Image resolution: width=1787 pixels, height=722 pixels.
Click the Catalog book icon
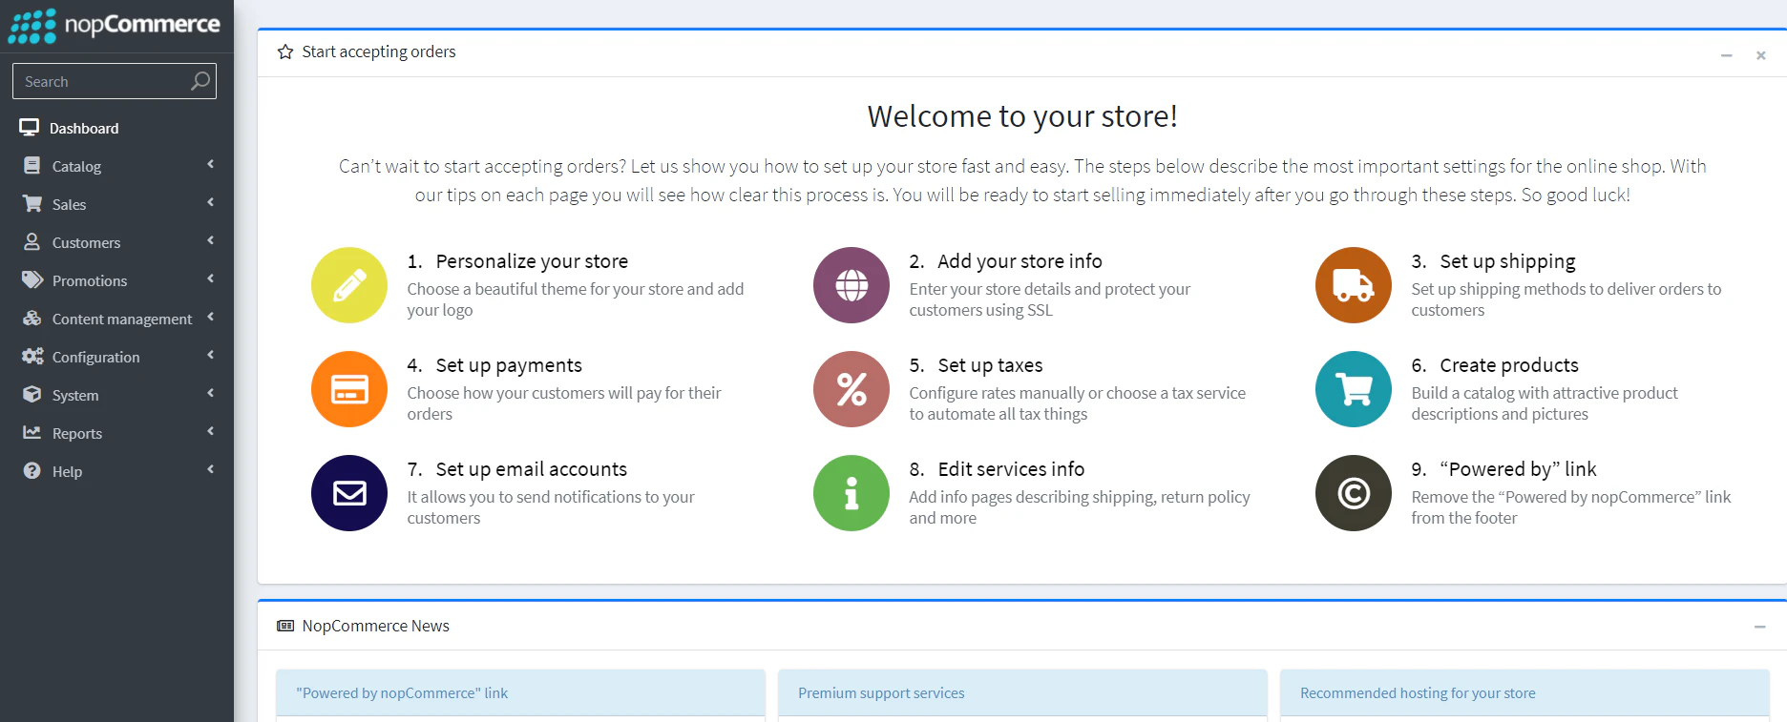(x=32, y=165)
